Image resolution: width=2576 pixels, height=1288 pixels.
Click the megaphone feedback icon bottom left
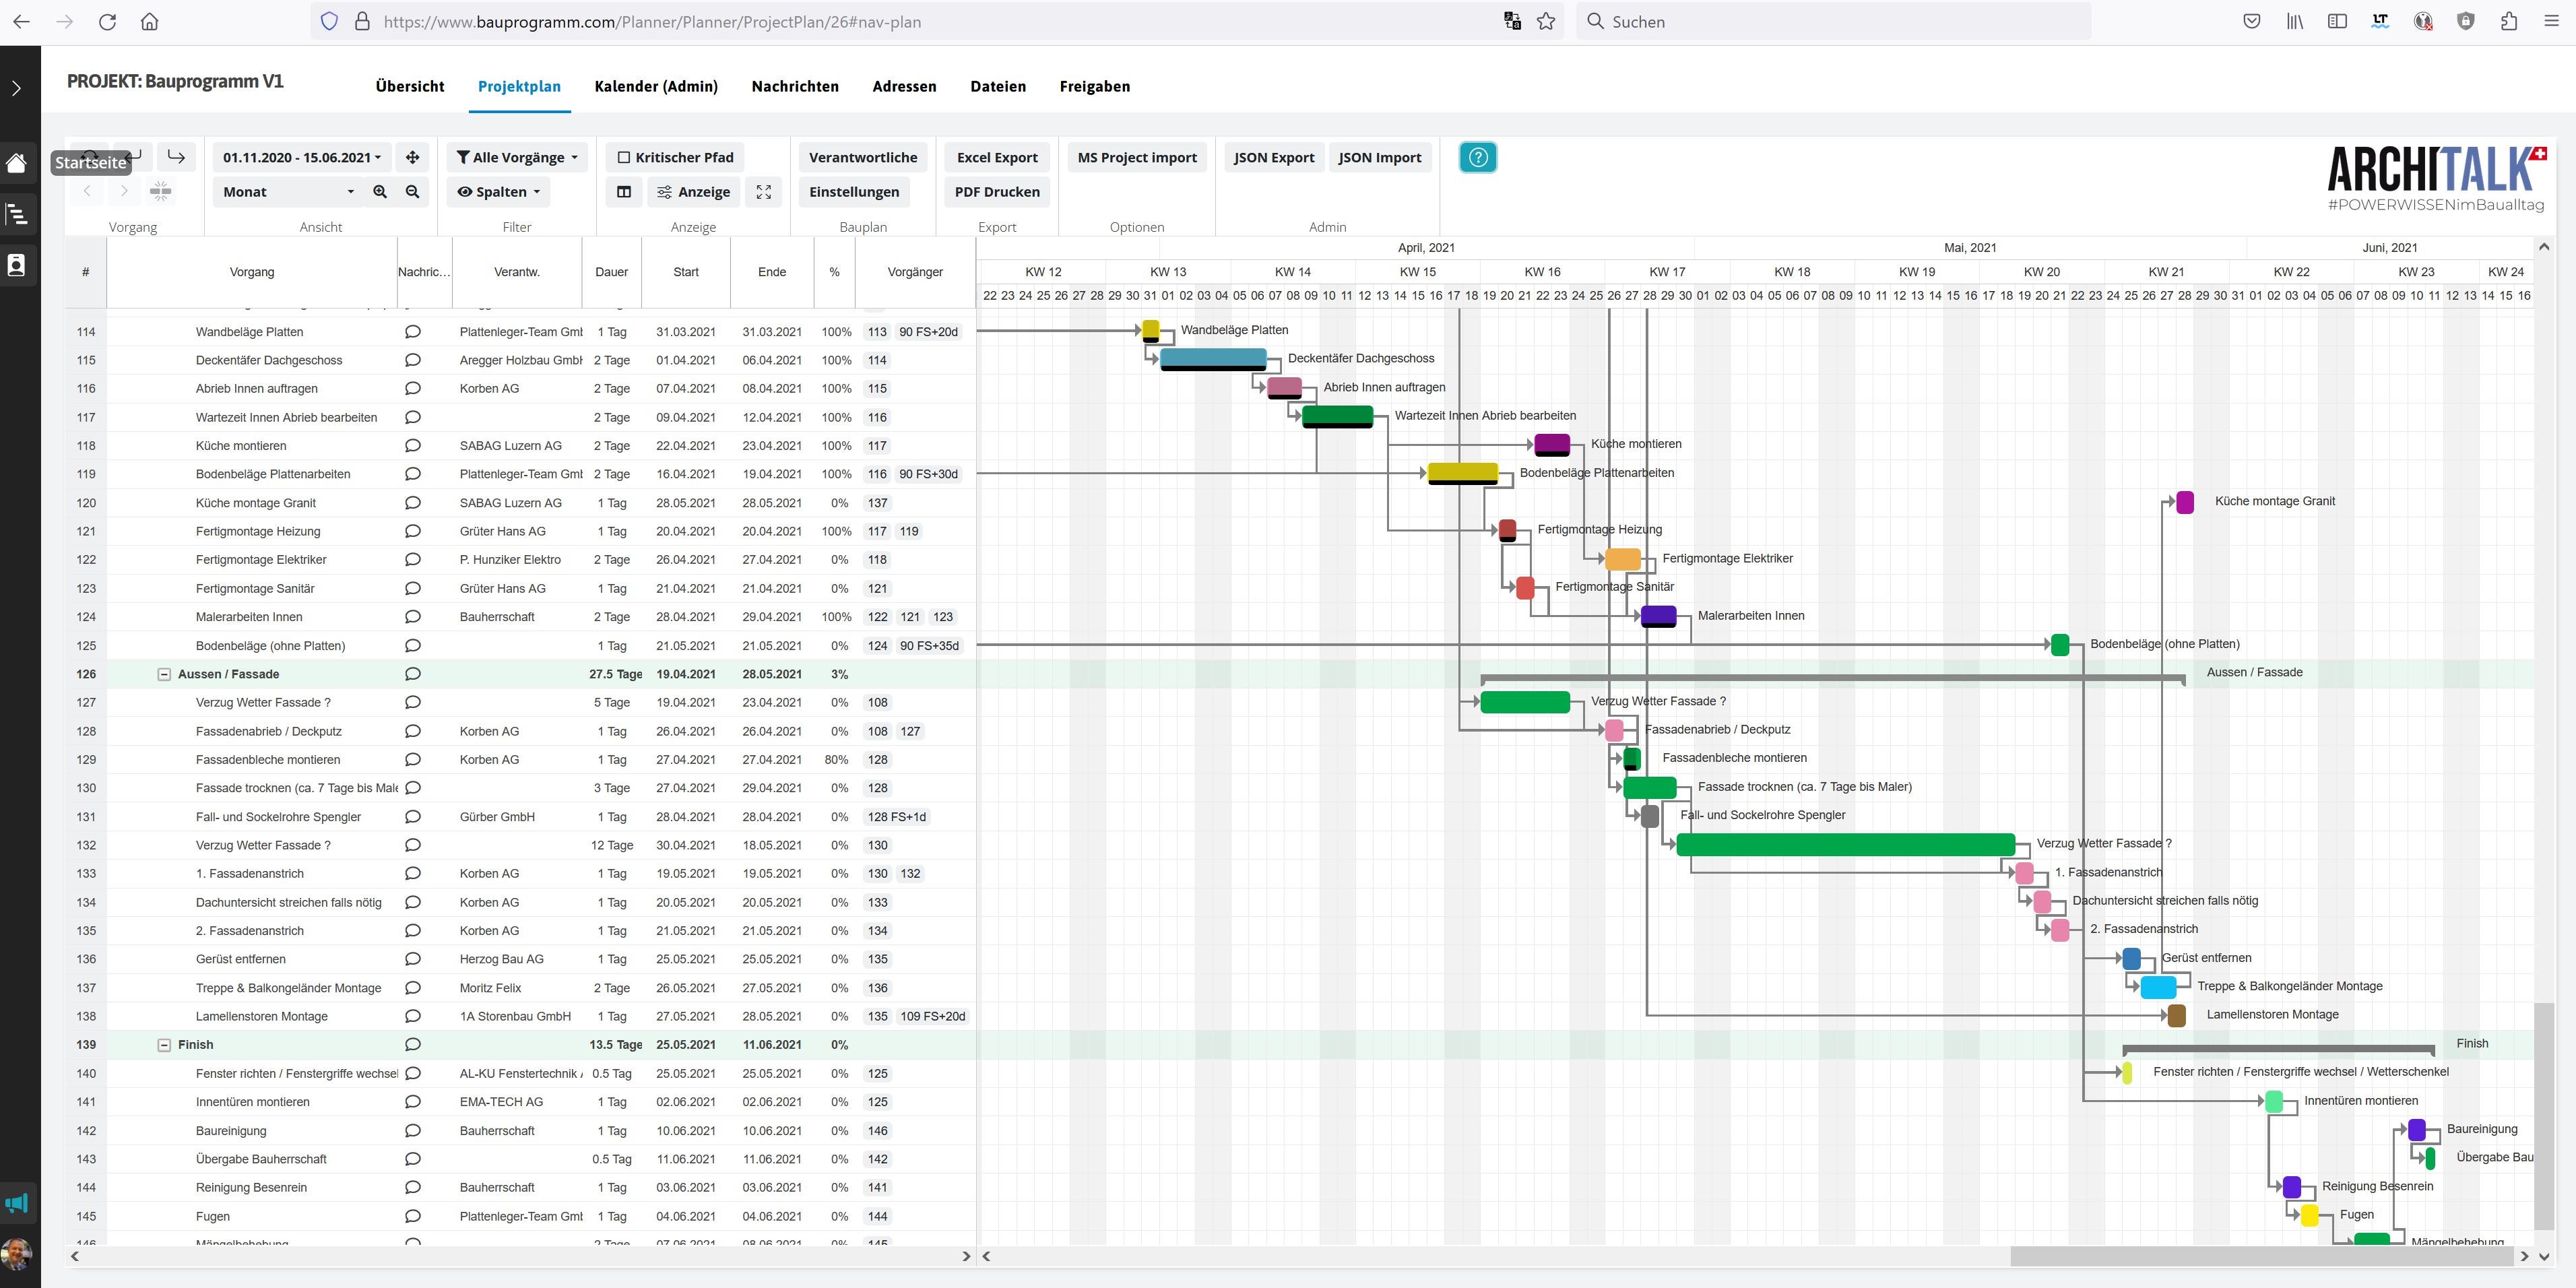pos(16,1203)
